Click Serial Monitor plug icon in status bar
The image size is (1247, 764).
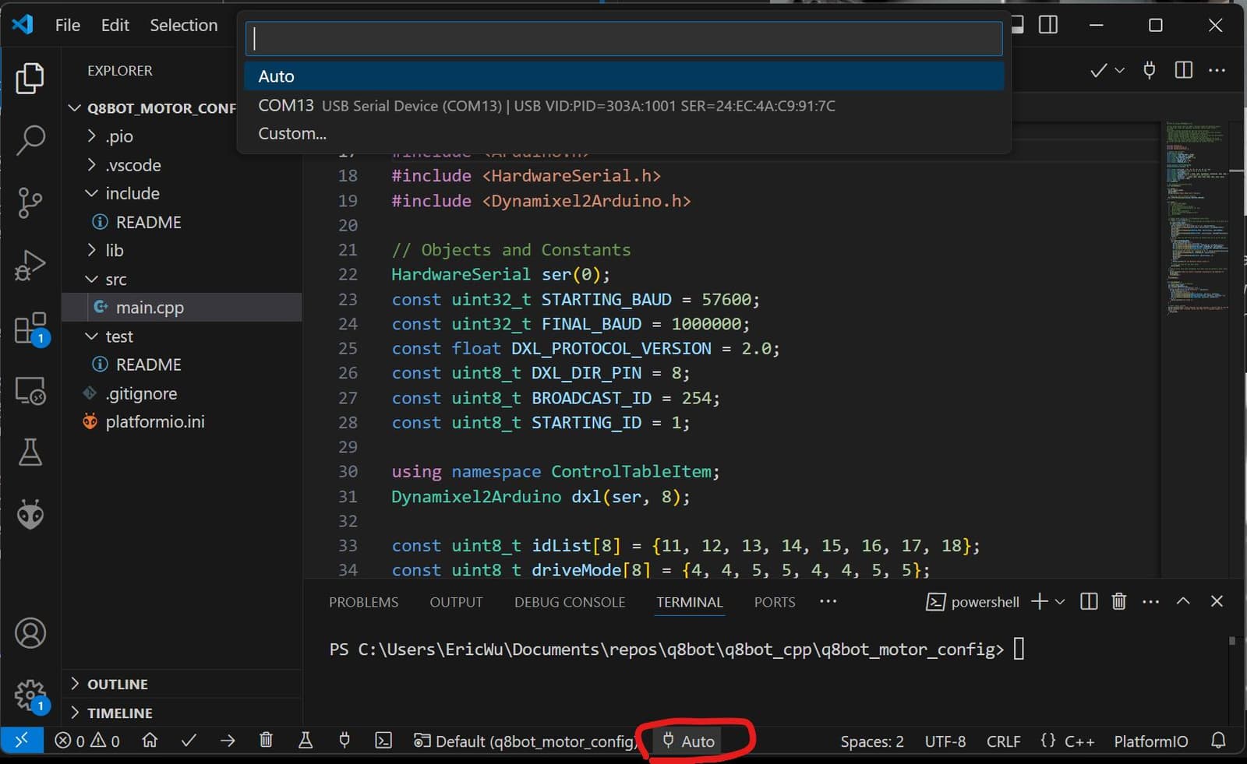click(344, 741)
